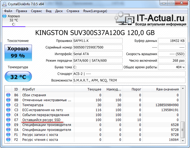Click the raw value 139584191
Screen dimensions: 190x148
pyautogui.click(x=170, y=110)
